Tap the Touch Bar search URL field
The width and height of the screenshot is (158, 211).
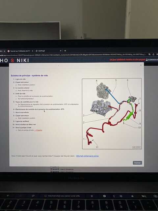click(63, 196)
